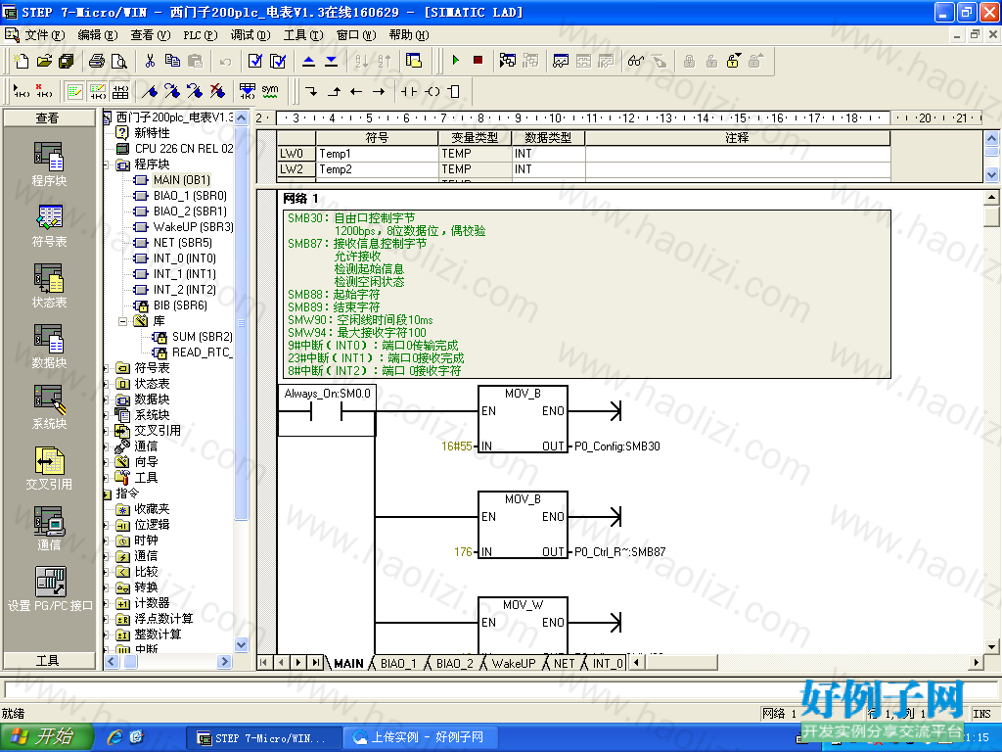Screen dimensions: 1002x752
Task: Click the Print toolbar icon
Action: coord(97,61)
